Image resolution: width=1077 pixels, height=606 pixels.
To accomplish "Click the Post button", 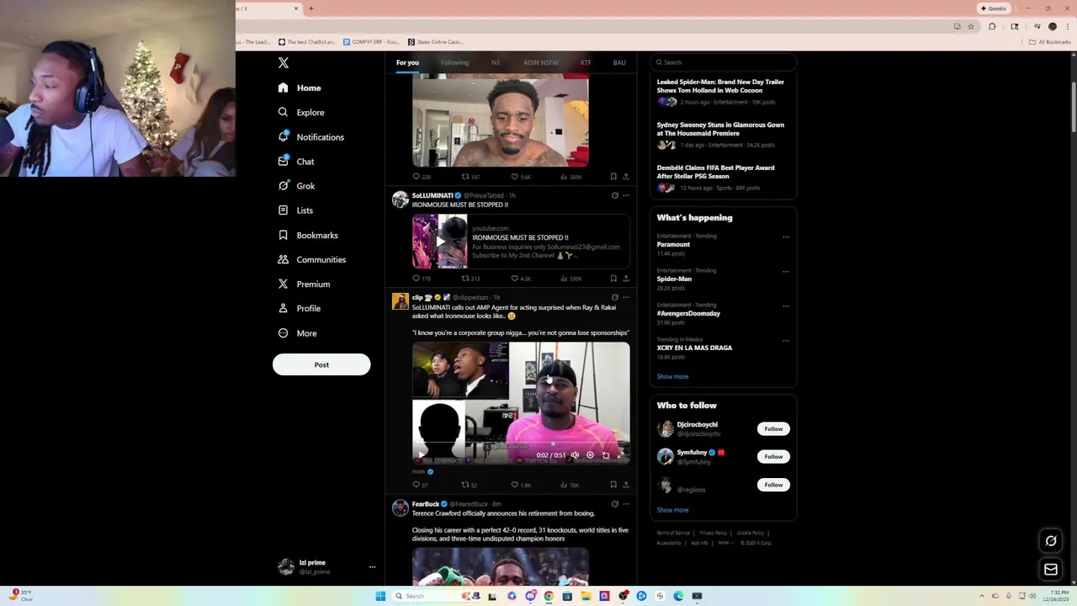I will [x=321, y=364].
